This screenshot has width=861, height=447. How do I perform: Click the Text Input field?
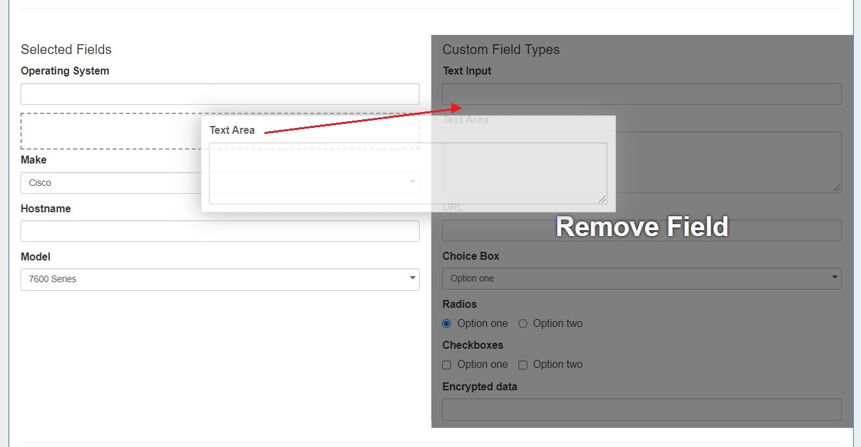pyautogui.click(x=642, y=94)
